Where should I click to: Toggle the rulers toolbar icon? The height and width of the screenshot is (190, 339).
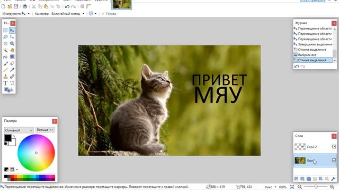pyautogui.click(x=88, y=6)
